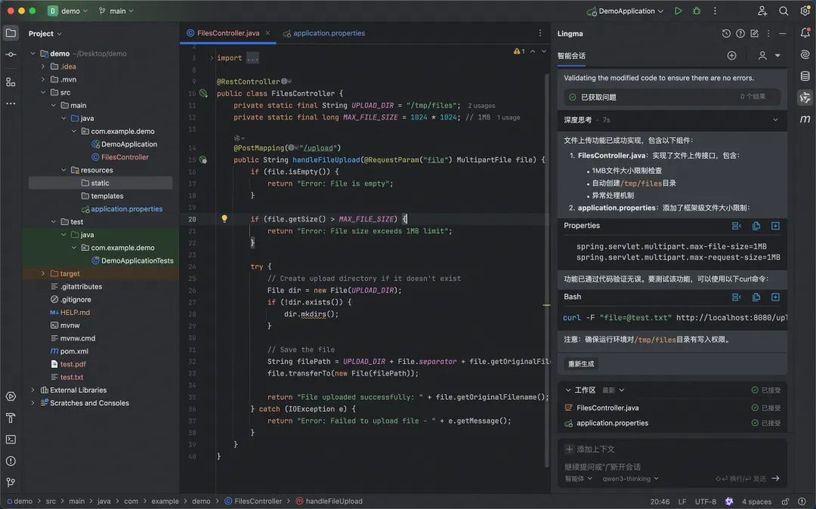Close FilesController.java tab
816x509 pixels.
(267, 32)
